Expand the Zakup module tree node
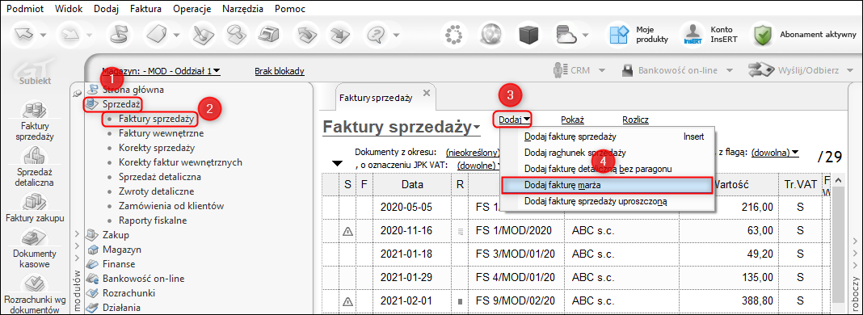The height and width of the screenshot is (315, 863). 77,235
